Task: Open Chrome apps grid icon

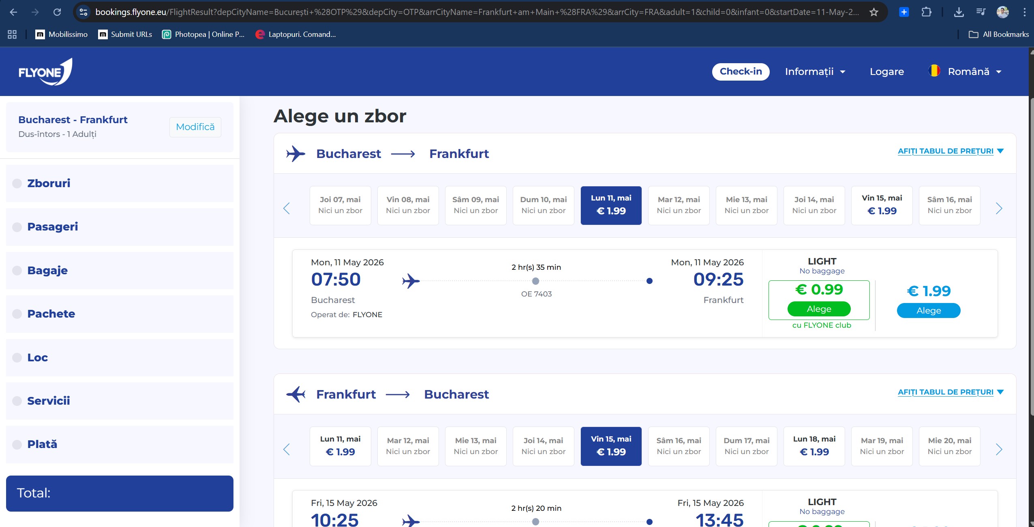Action: pyautogui.click(x=12, y=34)
